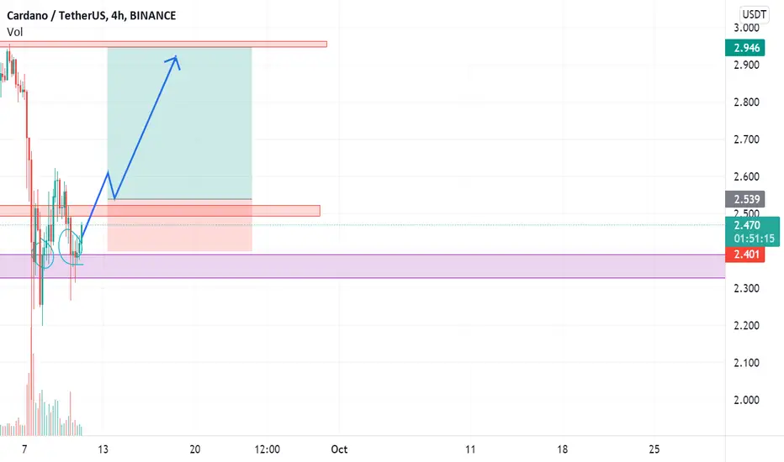The width and height of the screenshot is (784, 462).
Task: Click the 12:00 label on the time axis
Action: [267, 449]
